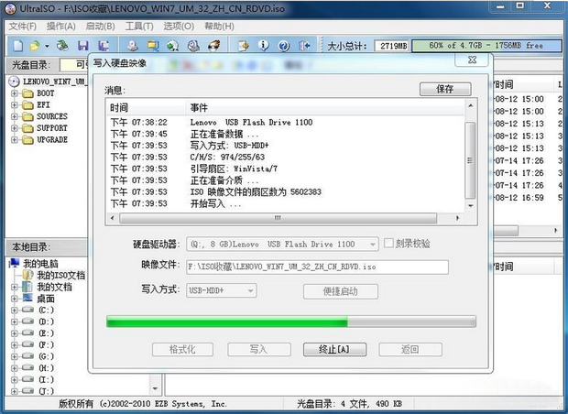The width and height of the screenshot is (568, 414).
Task: Select 我的文档 in local tree
Action: click(54, 288)
